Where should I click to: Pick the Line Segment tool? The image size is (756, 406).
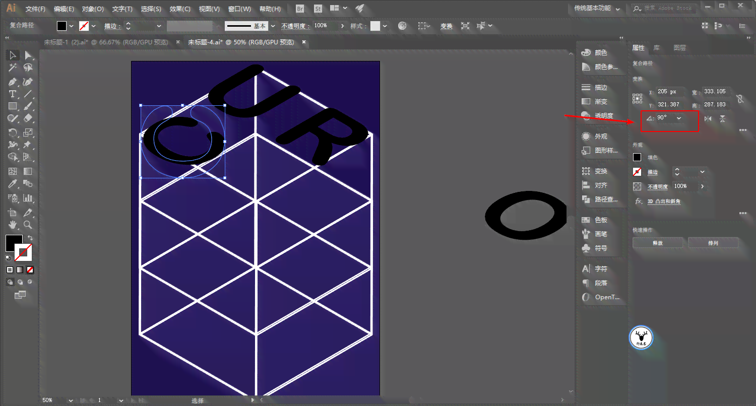pos(28,94)
